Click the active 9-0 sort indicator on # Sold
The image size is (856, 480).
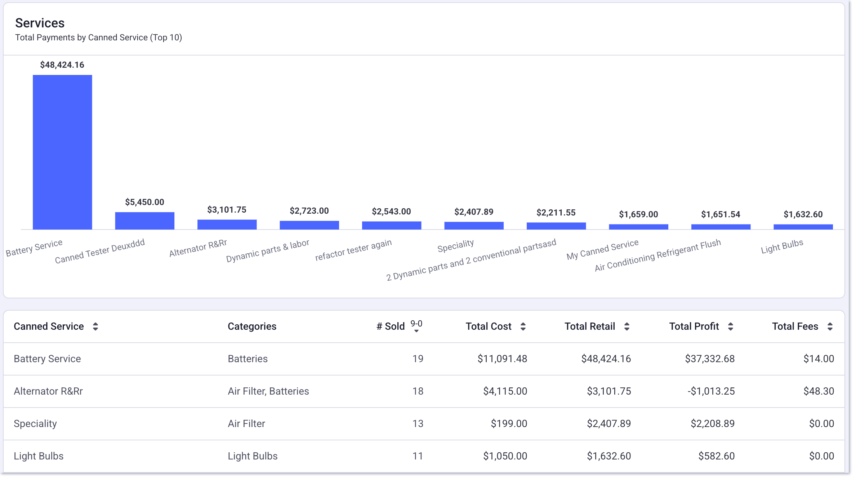417,326
